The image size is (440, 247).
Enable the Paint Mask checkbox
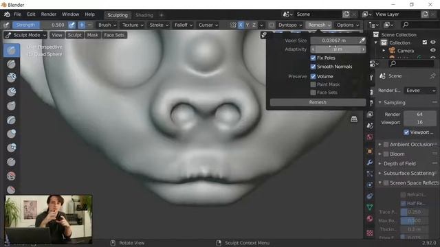pyautogui.click(x=313, y=84)
